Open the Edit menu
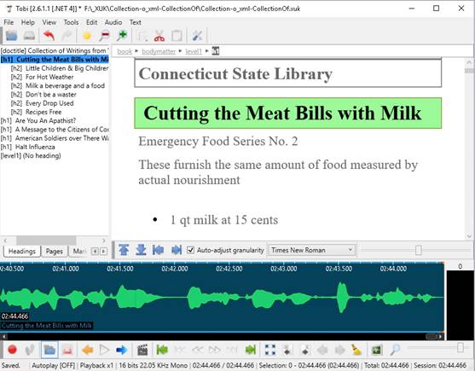This screenshot has width=475, height=371. pos(91,22)
